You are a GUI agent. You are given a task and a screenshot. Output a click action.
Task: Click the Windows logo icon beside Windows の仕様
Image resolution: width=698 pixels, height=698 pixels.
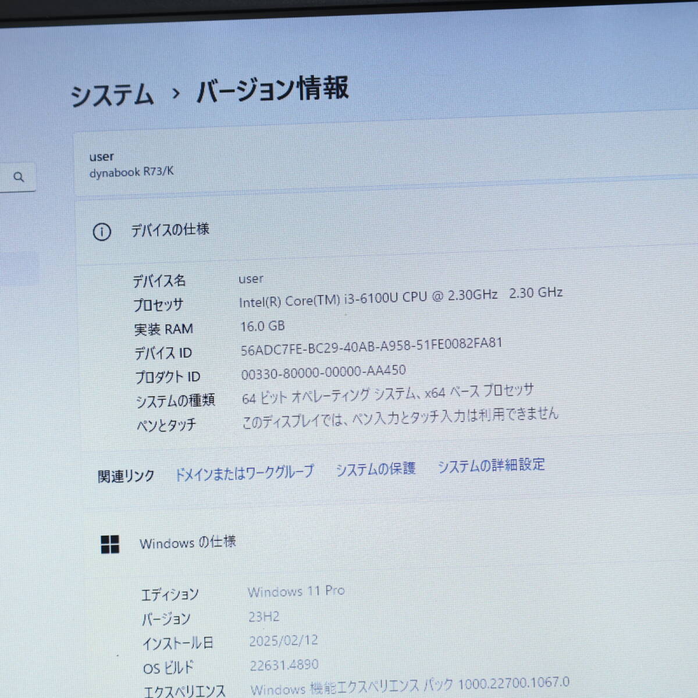click(x=110, y=544)
